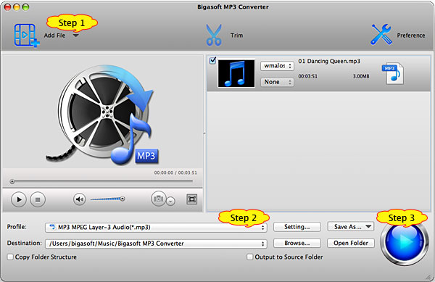Open the snapshot options dropdown arrow
The image size is (435, 282).
[170, 201]
